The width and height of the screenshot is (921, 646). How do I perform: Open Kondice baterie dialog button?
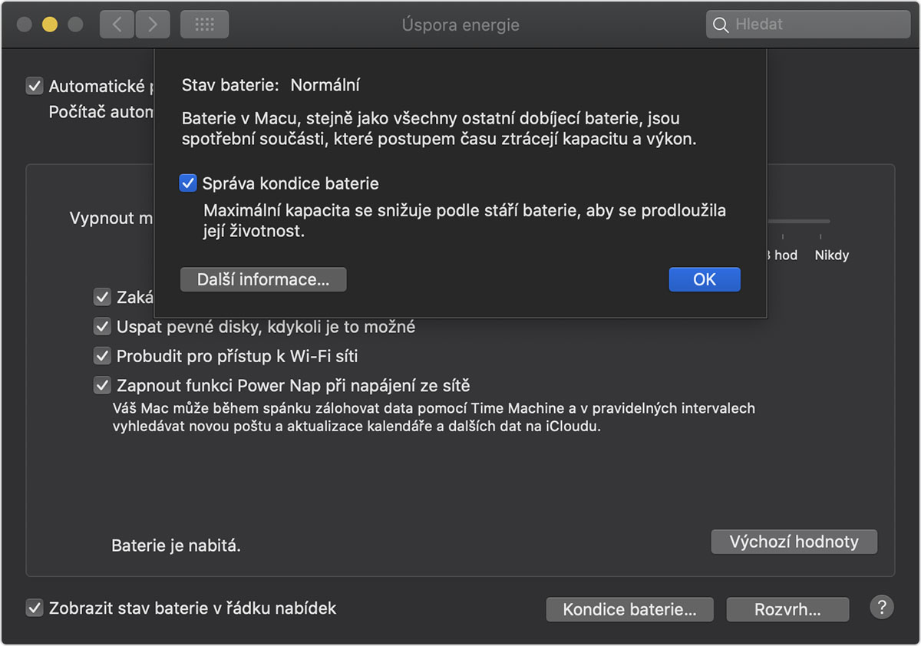click(x=629, y=610)
